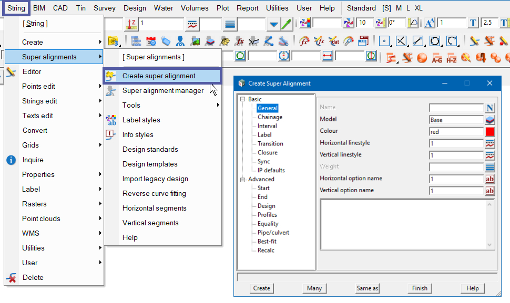
Task: Select Chainage in the settings tree
Action: (x=270, y=117)
